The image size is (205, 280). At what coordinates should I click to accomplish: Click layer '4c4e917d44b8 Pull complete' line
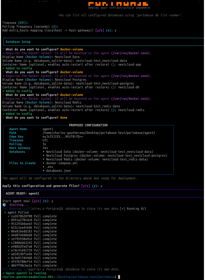point(32,258)
